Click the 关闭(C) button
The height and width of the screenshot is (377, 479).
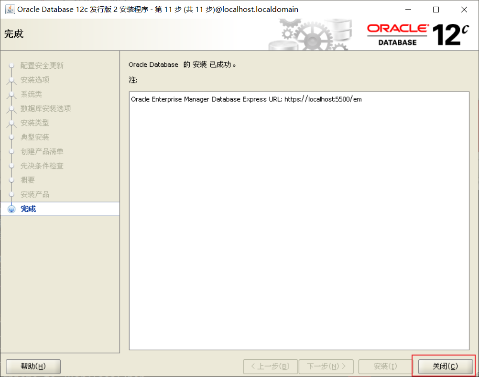(445, 366)
